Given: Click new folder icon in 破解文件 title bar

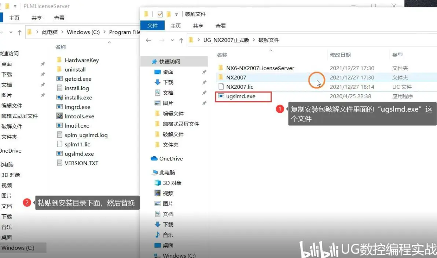Looking at the screenshot, I should (169, 14).
